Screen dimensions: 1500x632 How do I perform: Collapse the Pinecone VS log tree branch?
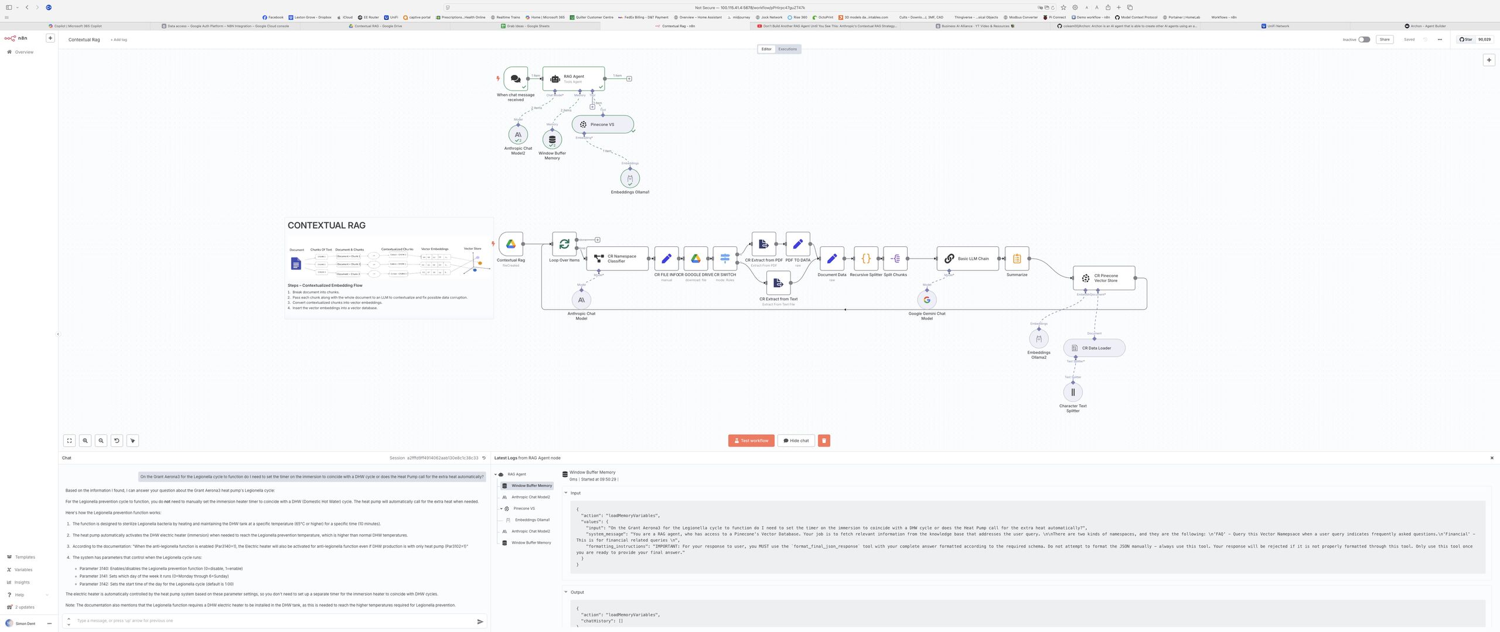point(502,509)
